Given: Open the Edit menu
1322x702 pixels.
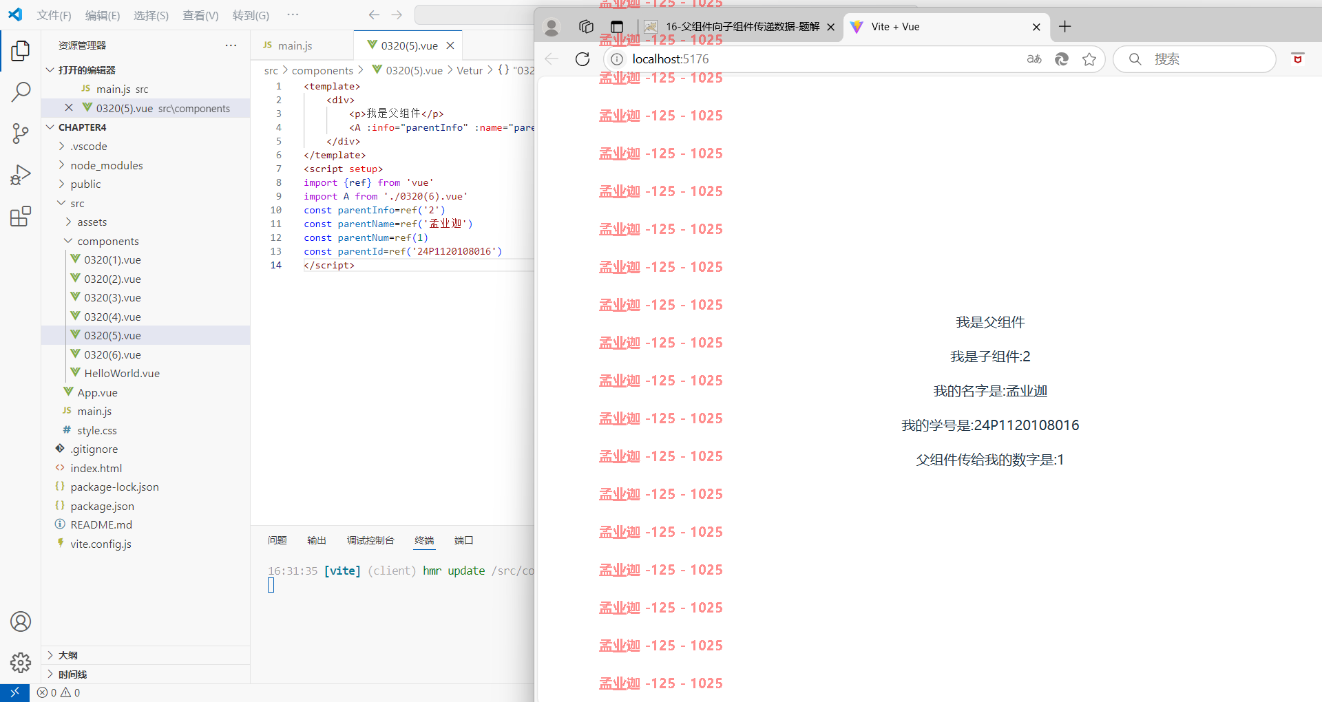Looking at the screenshot, I should tap(103, 15).
